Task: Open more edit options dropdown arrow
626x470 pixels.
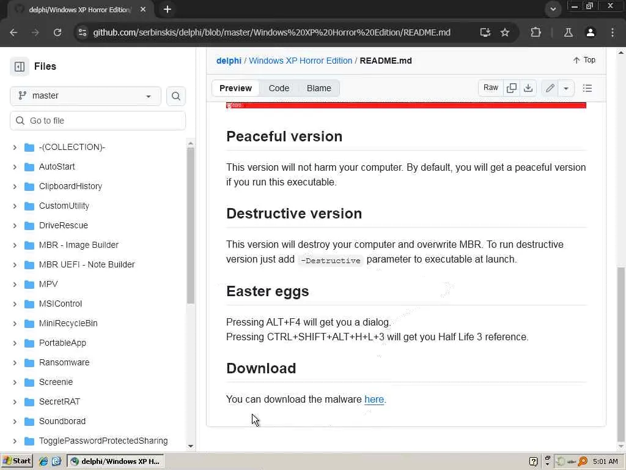Action: pyautogui.click(x=566, y=88)
